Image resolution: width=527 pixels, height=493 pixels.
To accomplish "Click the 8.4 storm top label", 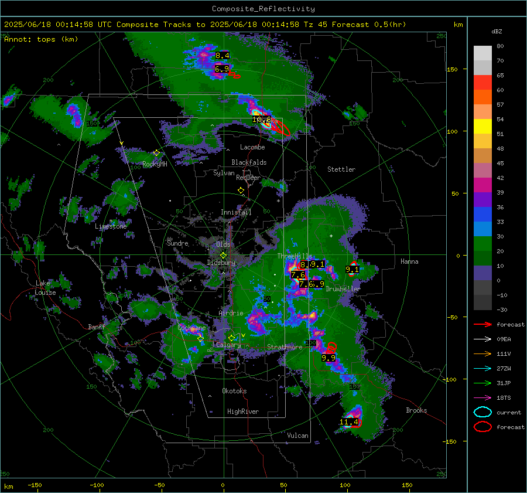I will pos(222,56).
